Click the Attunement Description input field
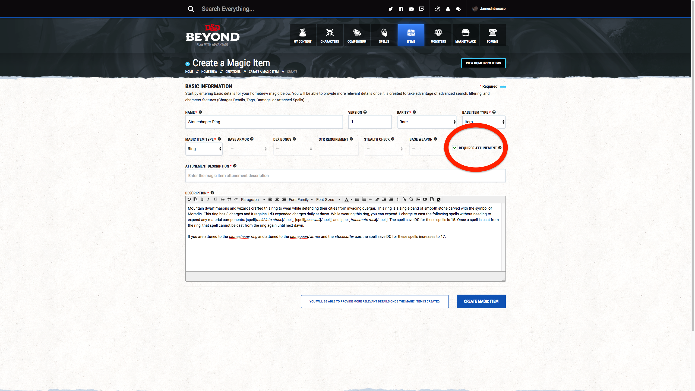Screen dimensions: 695x391 pyautogui.click(x=345, y=176)
